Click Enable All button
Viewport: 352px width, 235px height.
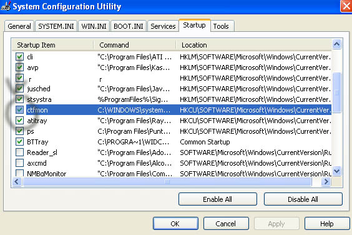tap(218, 199)
